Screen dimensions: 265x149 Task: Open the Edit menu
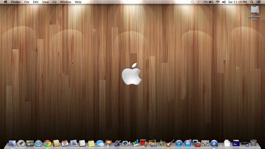coord(36,2)
